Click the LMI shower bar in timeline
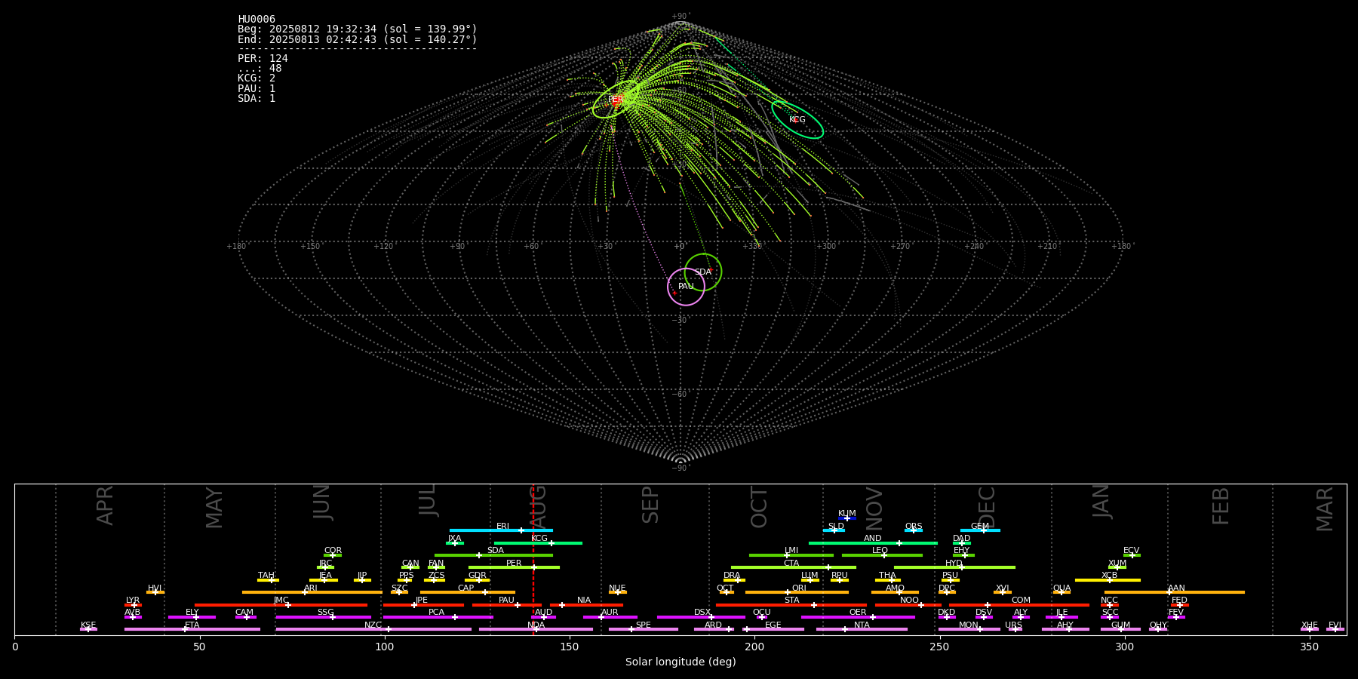The height and width of the screenshot is (679, 1358). (x=791, y=555)
